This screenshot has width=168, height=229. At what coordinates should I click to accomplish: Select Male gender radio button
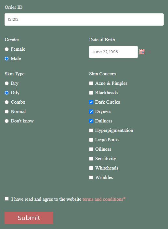coord(6,59)
